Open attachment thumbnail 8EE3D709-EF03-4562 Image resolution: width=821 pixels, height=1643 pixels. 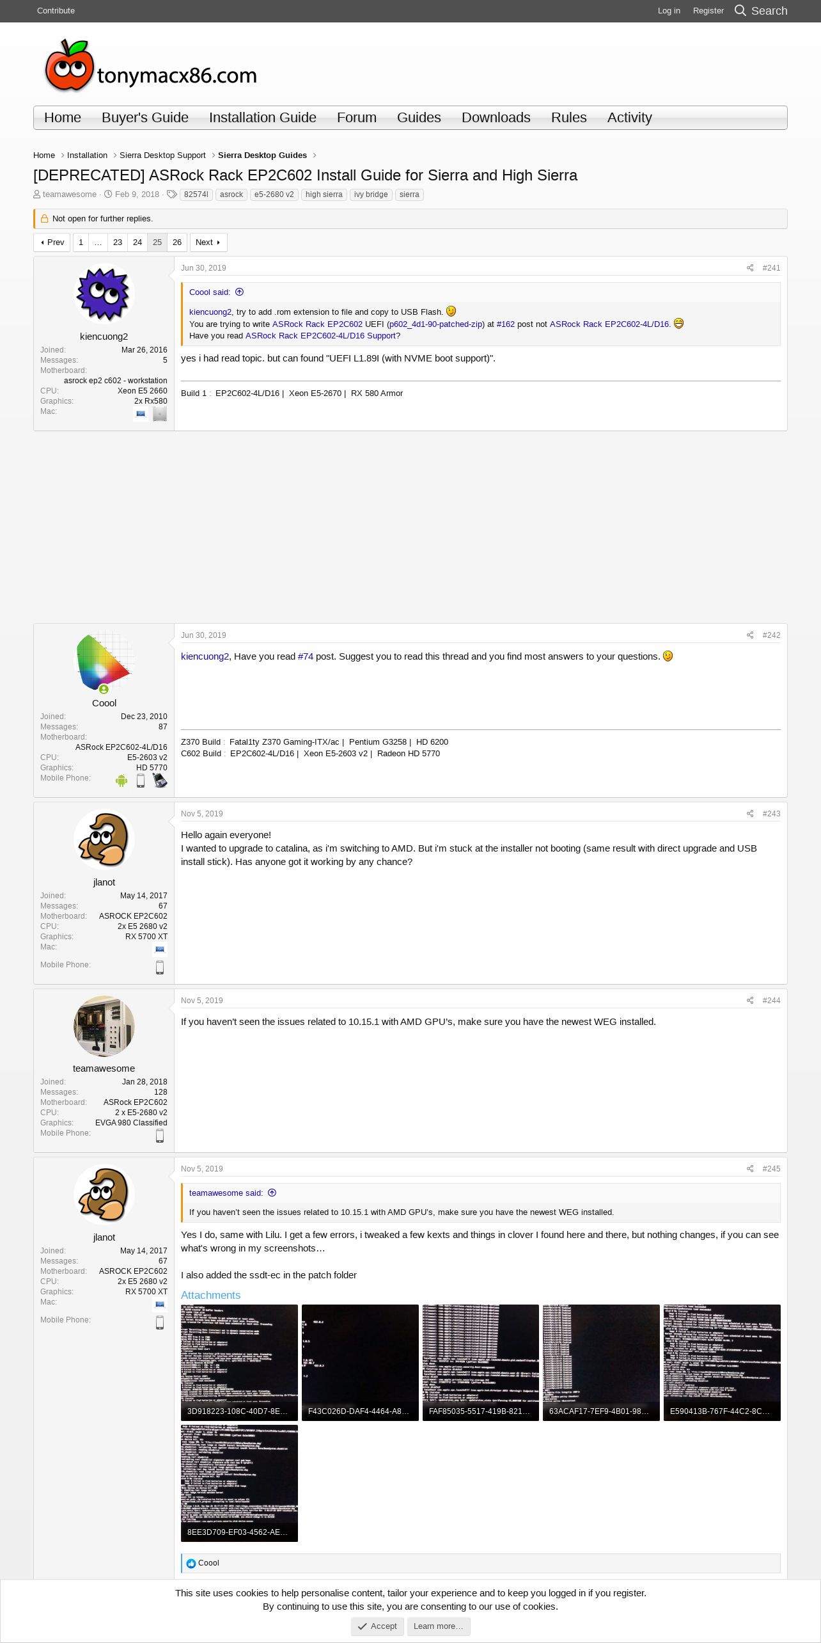[x=239, y=1483]
